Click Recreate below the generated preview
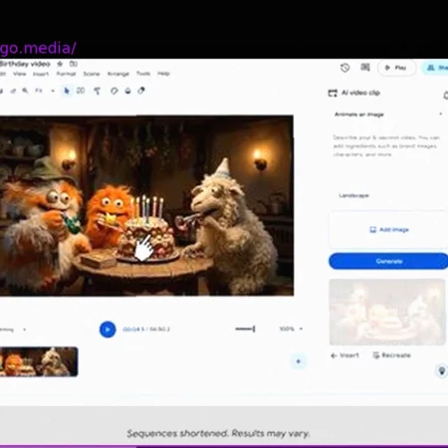Viewport: 448px width, 448px height. (391, 355)
